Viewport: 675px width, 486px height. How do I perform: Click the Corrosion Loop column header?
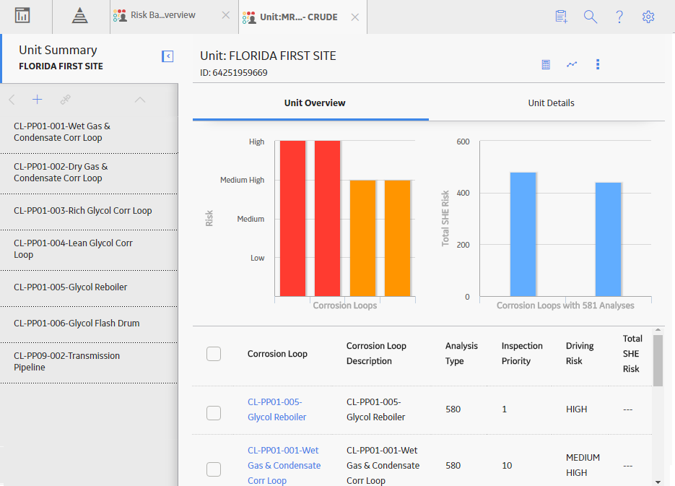(277, 354)
